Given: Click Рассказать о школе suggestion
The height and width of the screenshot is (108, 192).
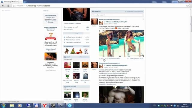Looking at the screenshot, I should coord(73,40).
